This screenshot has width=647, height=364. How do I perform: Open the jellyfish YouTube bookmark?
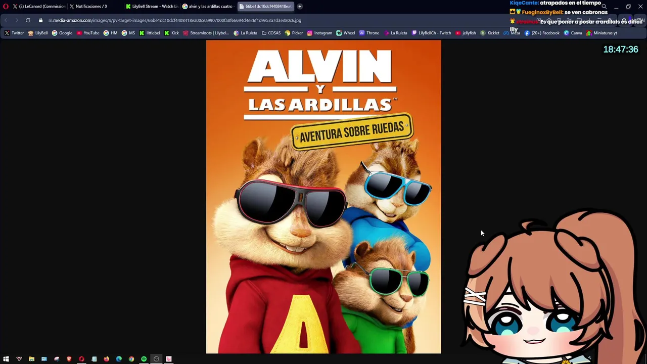click(x=466, y=33)
